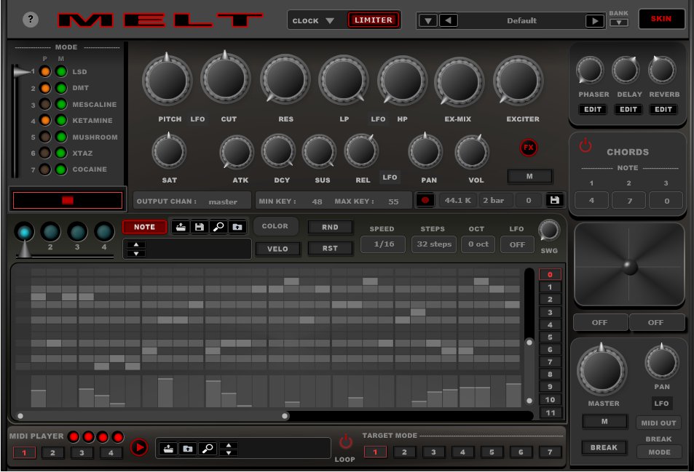The height and width of the screenshot is (472, 694).
Task: Click the floppy save icon next to 2 bar
Action: click(x=555, y=200)
